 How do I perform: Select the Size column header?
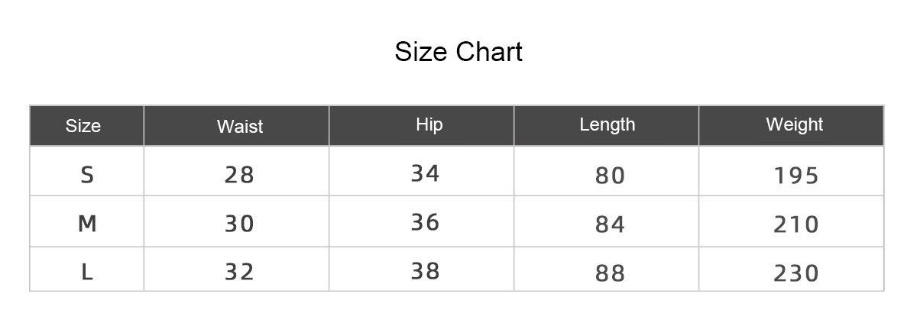[x=83, y=126]
